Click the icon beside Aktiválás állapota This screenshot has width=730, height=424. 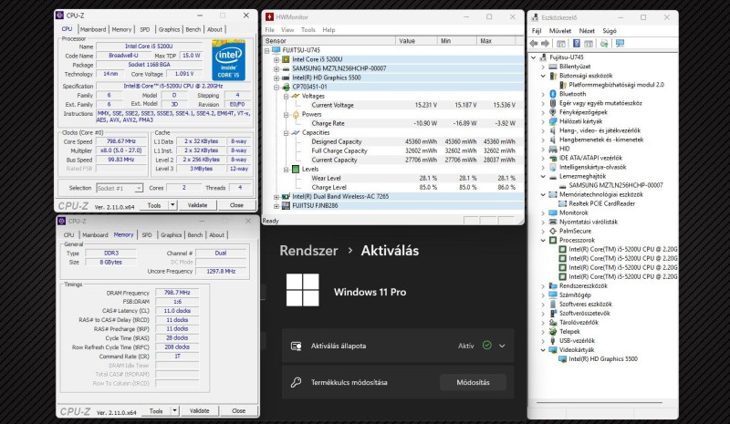[296, 346]
